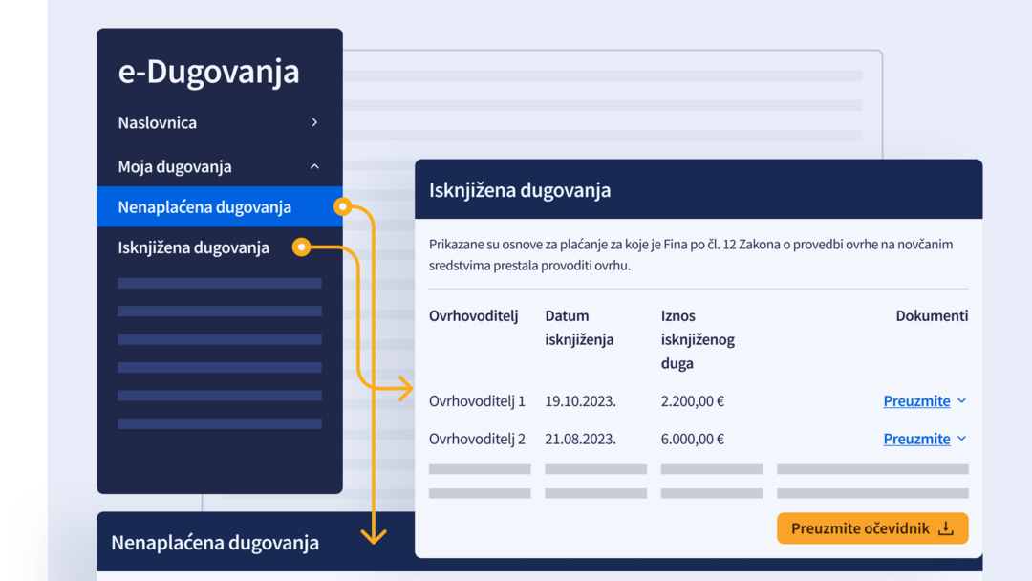Click the description text about Fina and Zakona

tap(691, 254)
